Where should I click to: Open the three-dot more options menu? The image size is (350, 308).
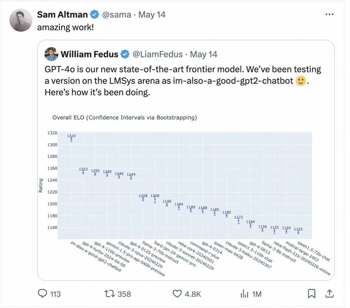(x=329, y=15)
